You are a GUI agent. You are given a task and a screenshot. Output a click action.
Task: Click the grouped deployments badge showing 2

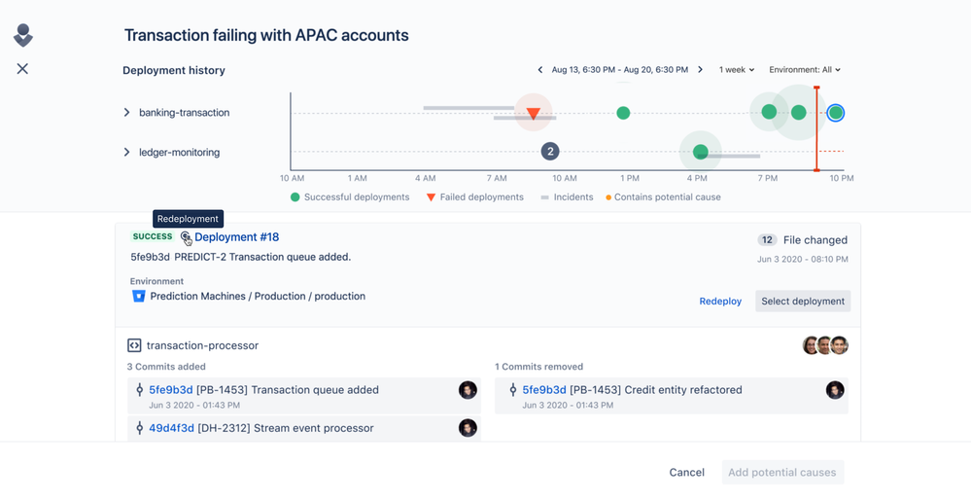point(550,152)
